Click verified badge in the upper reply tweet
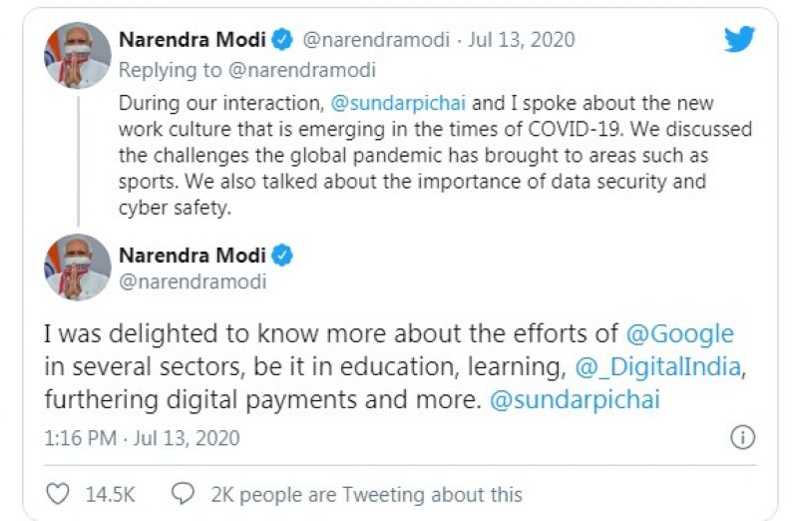The width and height of the screenshot is (798, 521). point(283,40)
